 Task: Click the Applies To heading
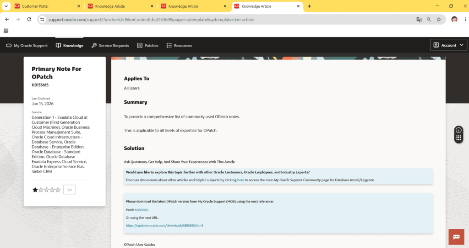(136, 79)
